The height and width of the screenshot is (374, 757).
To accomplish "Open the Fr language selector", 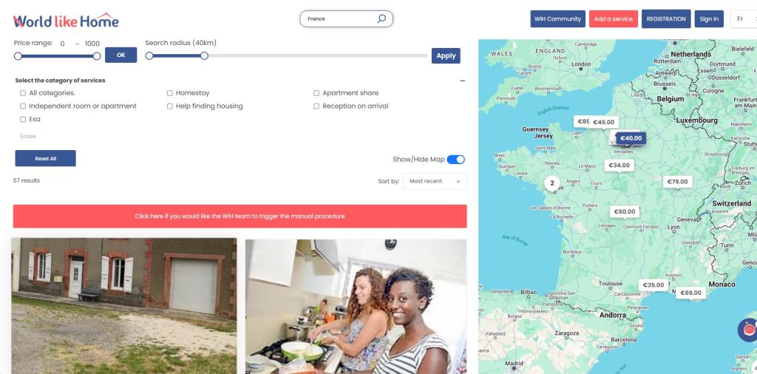I will [x=744, y=18].
